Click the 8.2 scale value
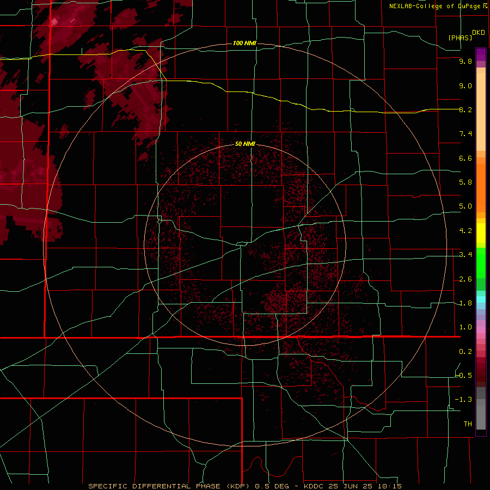The image size is (490, 490). coord(465,109)
